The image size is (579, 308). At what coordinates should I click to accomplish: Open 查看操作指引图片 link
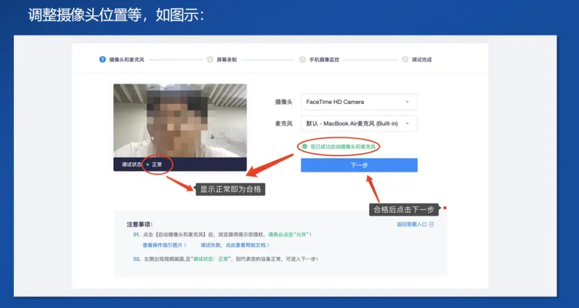tap(165, 245)
